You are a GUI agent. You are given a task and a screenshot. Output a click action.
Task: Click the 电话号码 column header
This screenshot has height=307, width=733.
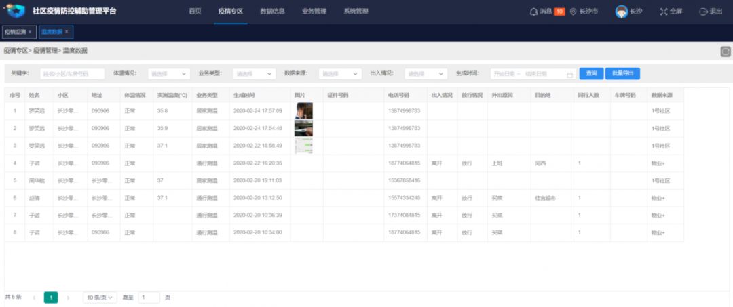tap(399, 95)
